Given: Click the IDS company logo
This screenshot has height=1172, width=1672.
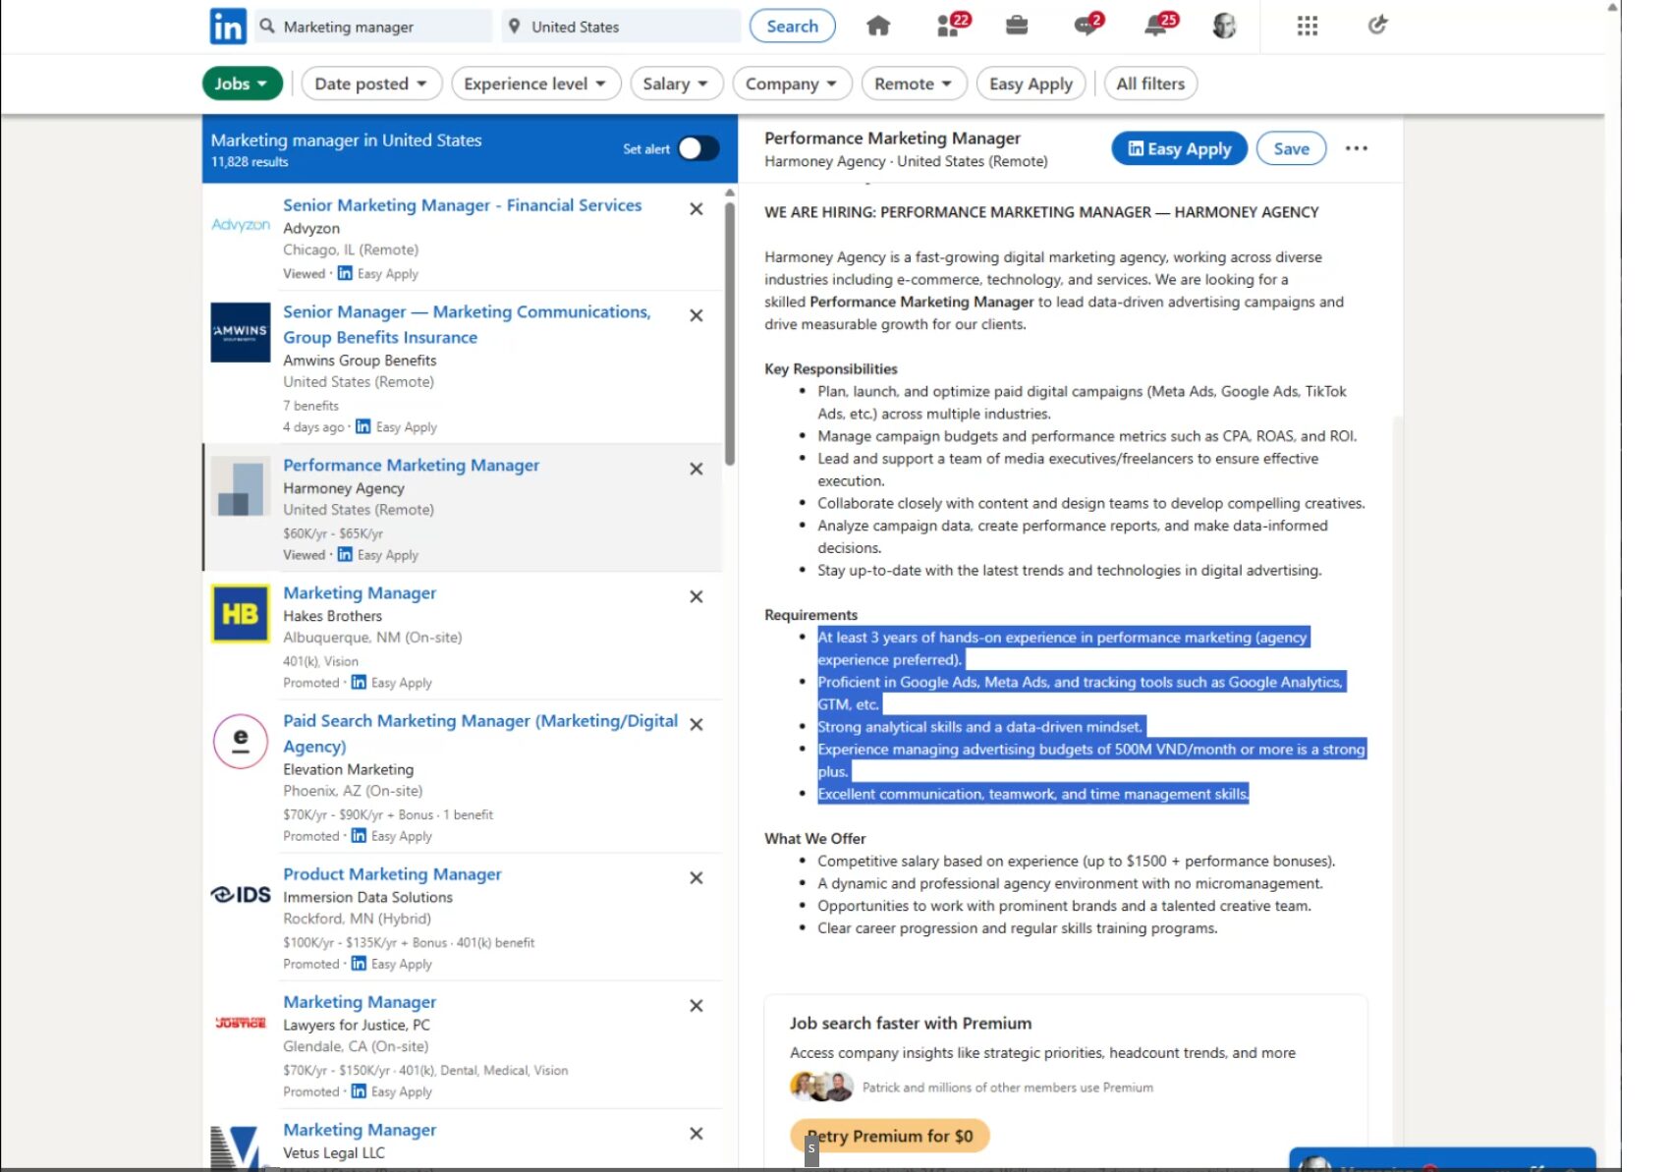Looking at the screenshot, I should coord(241,894).
